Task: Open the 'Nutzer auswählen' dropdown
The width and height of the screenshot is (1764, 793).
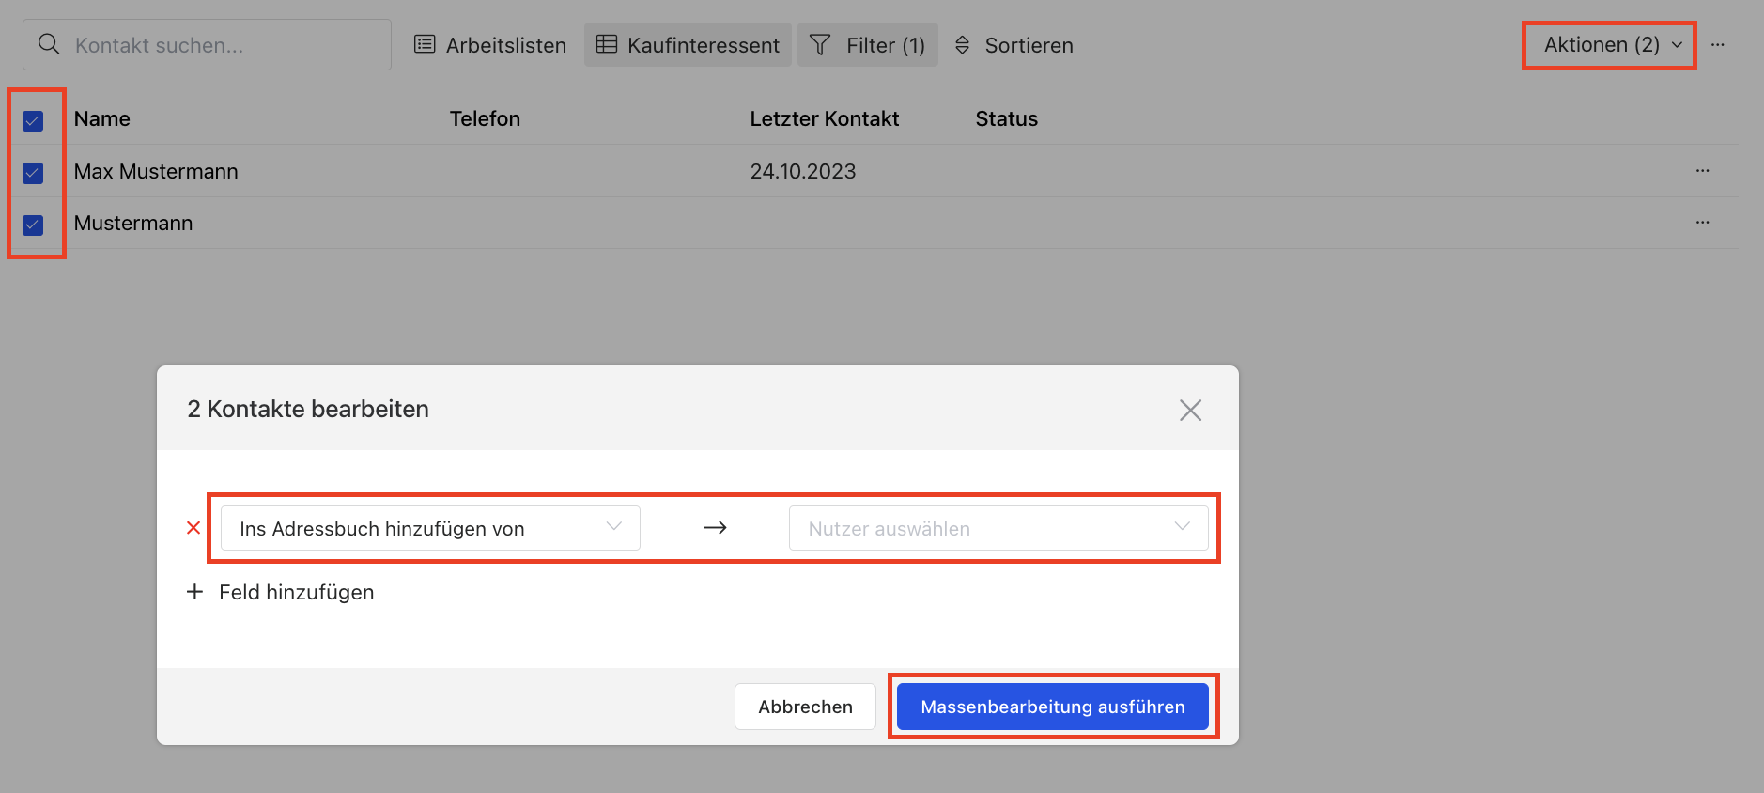Action: (x=998, y=528)
